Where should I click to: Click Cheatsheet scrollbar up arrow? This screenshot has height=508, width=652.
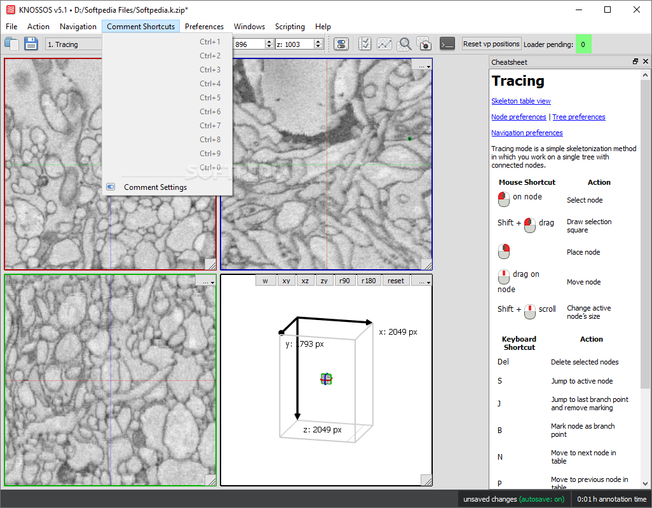point(645,75)
